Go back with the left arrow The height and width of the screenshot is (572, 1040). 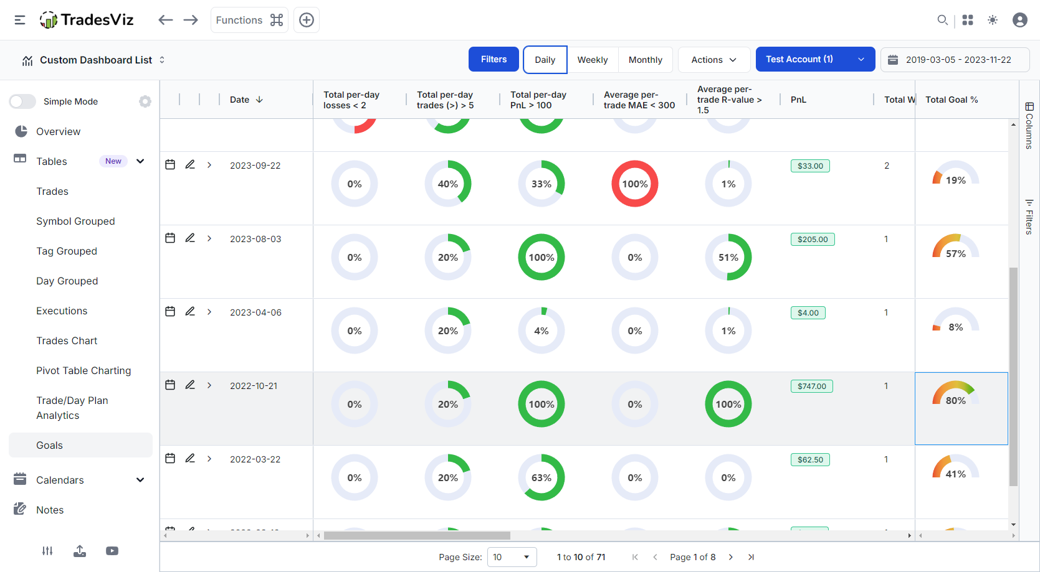point(165,20)
